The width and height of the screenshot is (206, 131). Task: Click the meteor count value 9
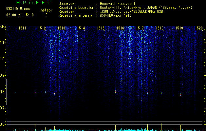[x=47, y=15]
